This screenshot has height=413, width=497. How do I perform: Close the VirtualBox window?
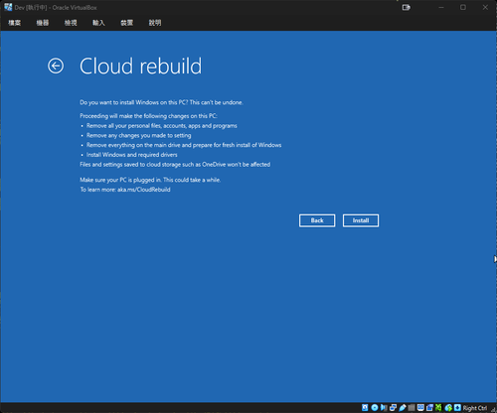(x=485, y=7)
